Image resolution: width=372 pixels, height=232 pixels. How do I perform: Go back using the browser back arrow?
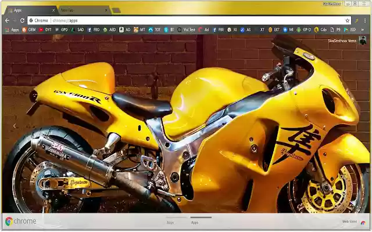pyautogui.click(x=7, y=21)
